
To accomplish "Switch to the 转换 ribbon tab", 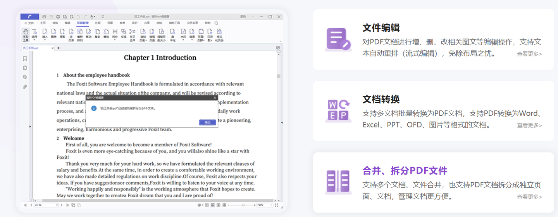I will pyautogui.click(x=55, y=23).
